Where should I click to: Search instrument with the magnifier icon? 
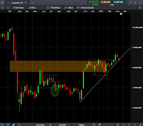tap(26, 3)
